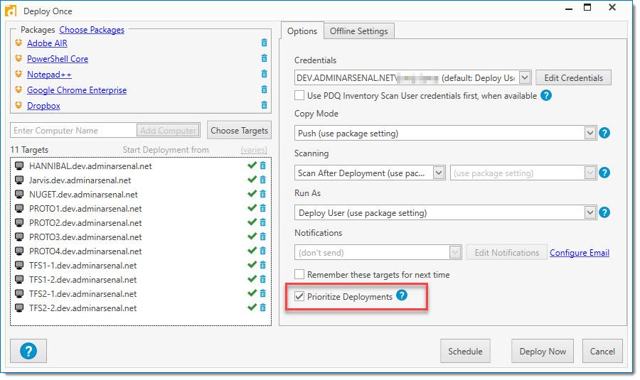Open the Dropbox package link
This screenshot has height=380, width=640.
43,106
